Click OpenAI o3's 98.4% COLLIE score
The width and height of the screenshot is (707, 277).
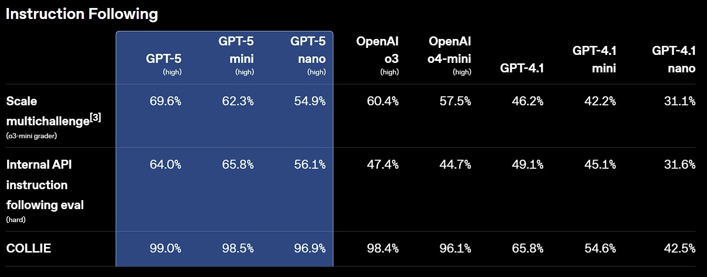coord(383,248)
